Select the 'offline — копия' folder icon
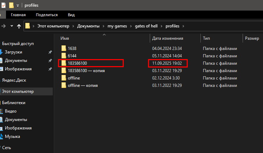 (x=64, y=85)
